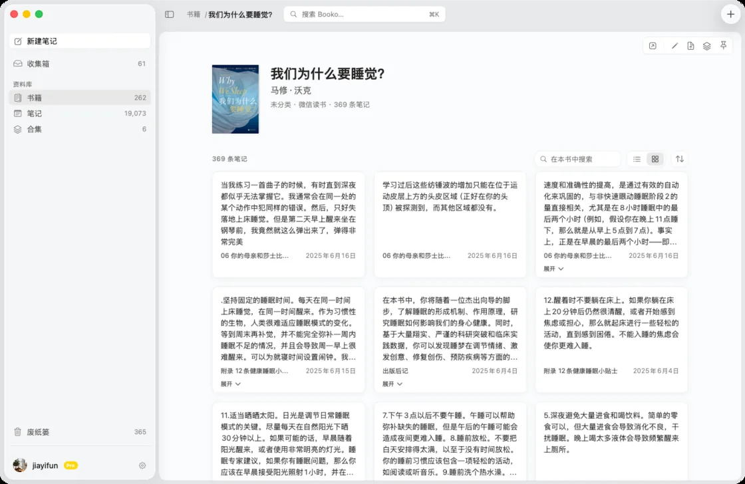The image size is (745, 484).
Task: Click the add to collection layers icon
Action: pyautogui.click(x=706, y=46)
